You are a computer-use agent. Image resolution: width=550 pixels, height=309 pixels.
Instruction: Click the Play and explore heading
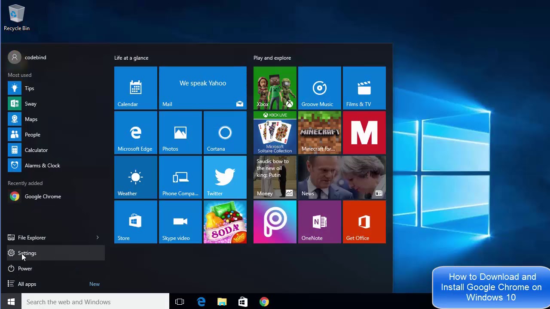(272, 58)
